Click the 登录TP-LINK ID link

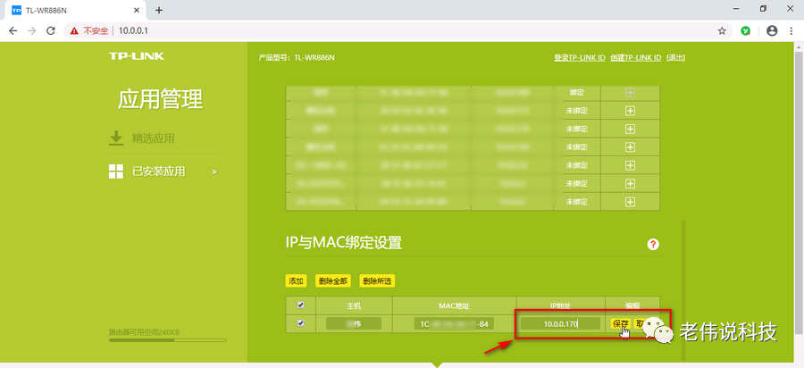580,57
